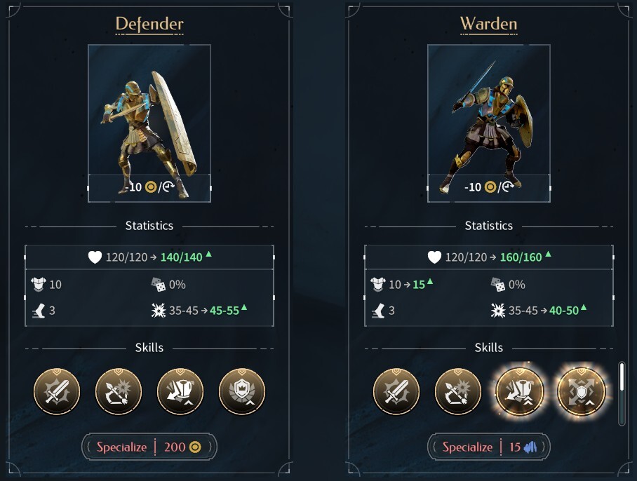The height and width of the screenshot is (481, 637).
Task: Click the Warden armor stat icon
Action: pyautogui.click(x=378, y=284)
